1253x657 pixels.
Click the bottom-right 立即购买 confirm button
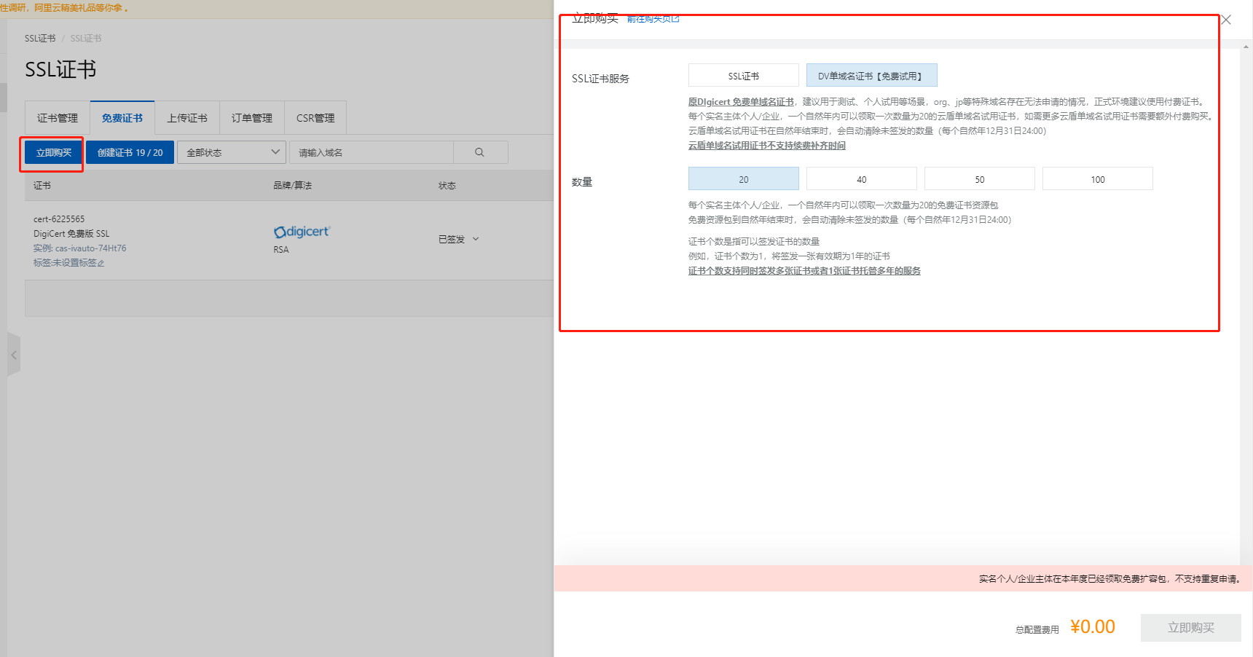click(1191, 627)
